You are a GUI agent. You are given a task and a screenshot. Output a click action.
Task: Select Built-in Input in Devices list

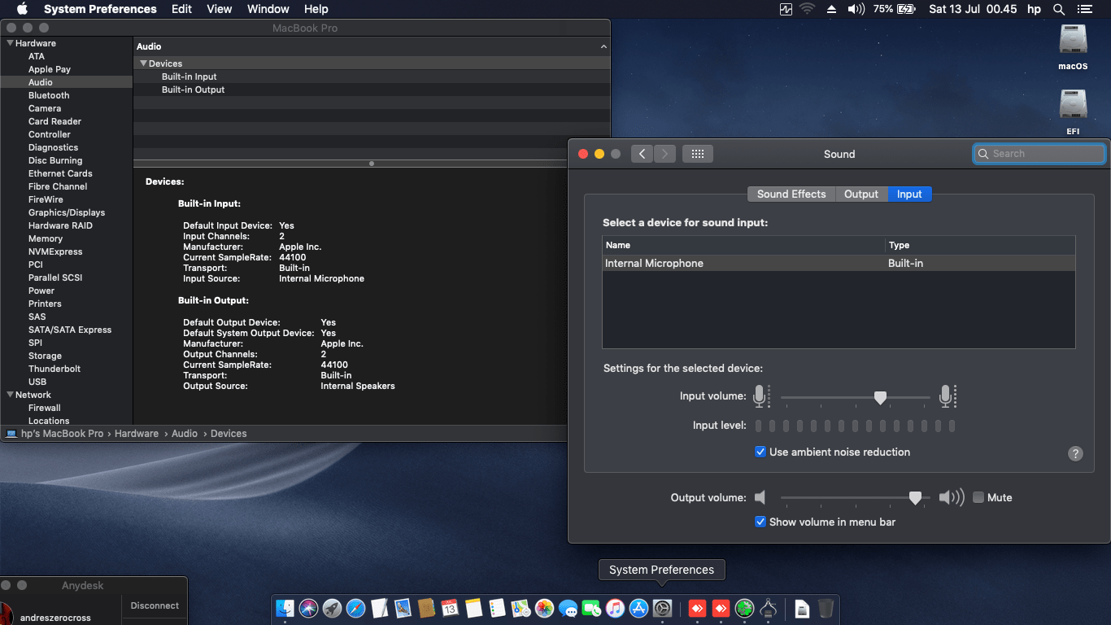372,76
